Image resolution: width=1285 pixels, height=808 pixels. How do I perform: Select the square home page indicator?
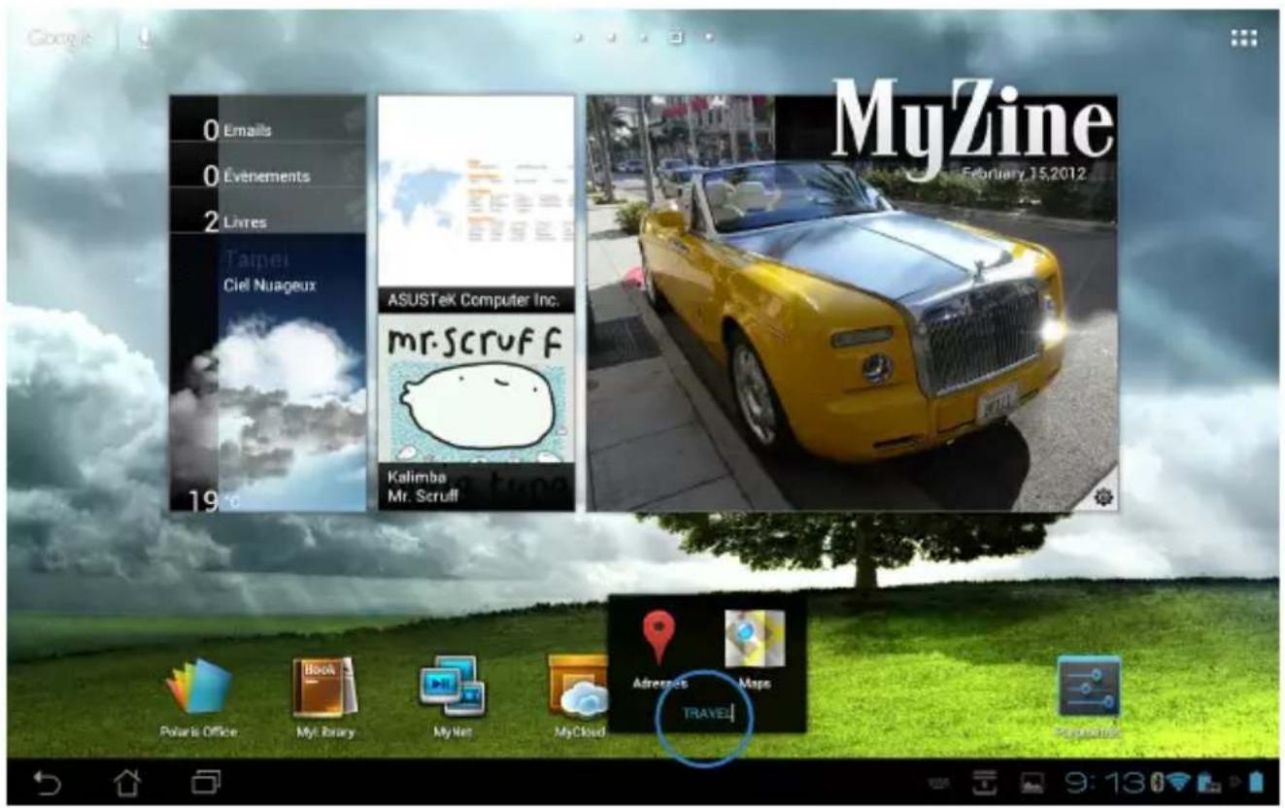676,38
